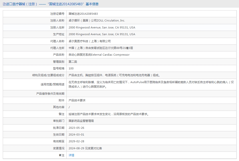Click the 第二类 management category value

coord(73,62)
